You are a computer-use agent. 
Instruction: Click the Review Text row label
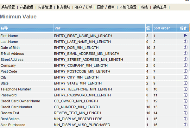click(x=10, y=113)
